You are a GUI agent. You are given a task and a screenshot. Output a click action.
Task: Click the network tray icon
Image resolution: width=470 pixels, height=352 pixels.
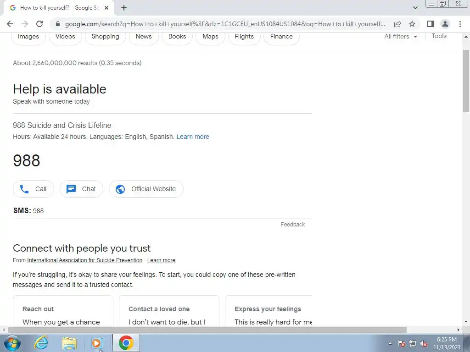coord(413,343)
